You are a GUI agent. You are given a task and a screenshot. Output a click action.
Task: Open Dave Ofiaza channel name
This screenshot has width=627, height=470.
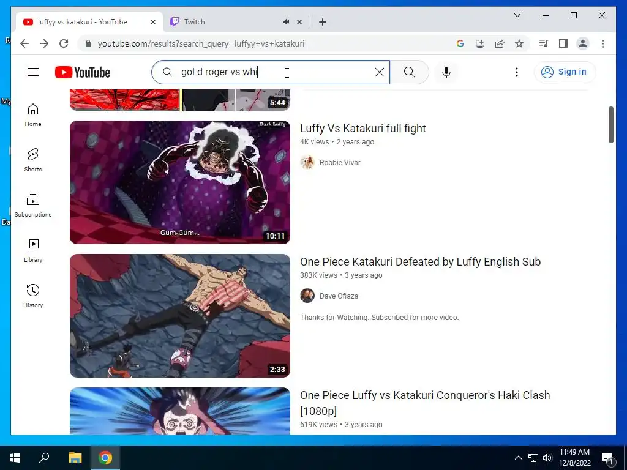pyautogui.click(x=339, y=296)
